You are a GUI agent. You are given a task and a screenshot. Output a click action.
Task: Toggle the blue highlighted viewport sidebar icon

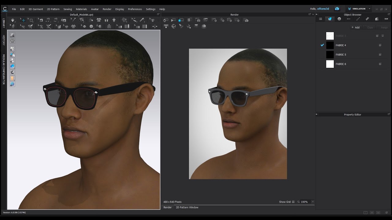tap(13, 66)
